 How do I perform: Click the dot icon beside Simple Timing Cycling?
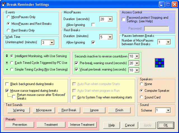tap(7, 69)
